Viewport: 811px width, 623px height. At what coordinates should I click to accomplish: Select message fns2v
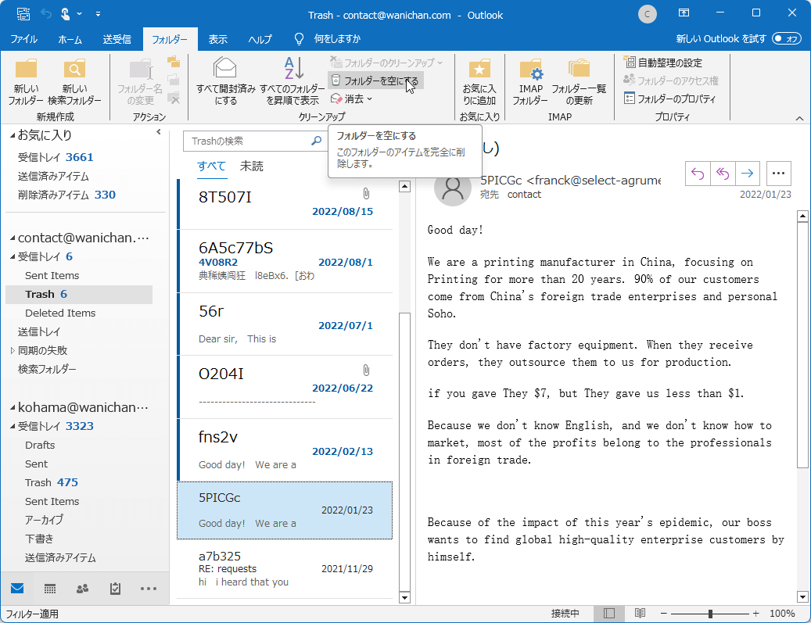point(285,449)
